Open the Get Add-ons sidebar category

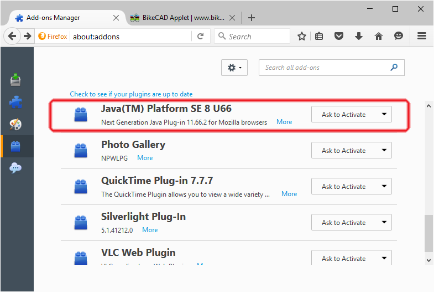[x=15, y=80]
